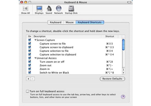Screen dimensions: 151x106
Task: Remove shortcut with the minus button
Action: (x=32, y=79)
